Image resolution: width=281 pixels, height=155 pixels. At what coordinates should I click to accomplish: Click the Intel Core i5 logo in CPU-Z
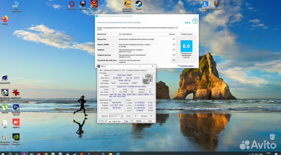click(148, 79)
